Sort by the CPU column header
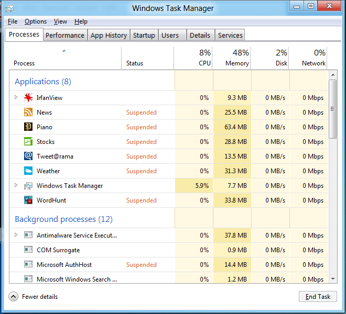Screen dimensions: 346x314 (193, 58)
